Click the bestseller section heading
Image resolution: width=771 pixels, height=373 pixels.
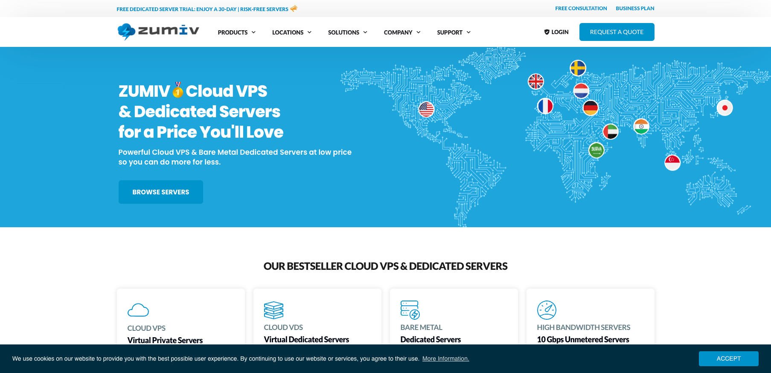point(385,266)
